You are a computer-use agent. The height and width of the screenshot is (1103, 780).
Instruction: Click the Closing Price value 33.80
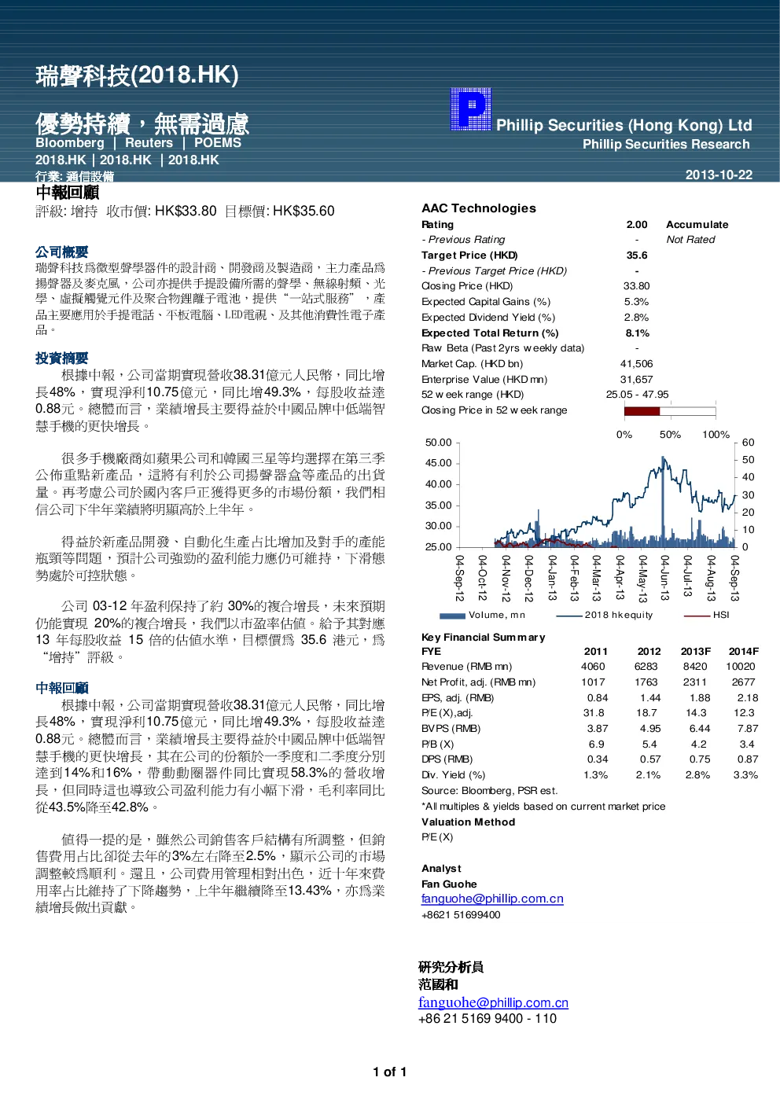click(637, 286)
